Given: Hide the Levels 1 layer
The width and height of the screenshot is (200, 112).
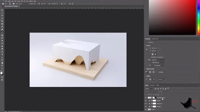Looking at the screenshot, I should 146,101.
